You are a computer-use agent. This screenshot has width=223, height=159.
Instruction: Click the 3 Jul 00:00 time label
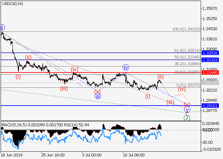[92, 156]
